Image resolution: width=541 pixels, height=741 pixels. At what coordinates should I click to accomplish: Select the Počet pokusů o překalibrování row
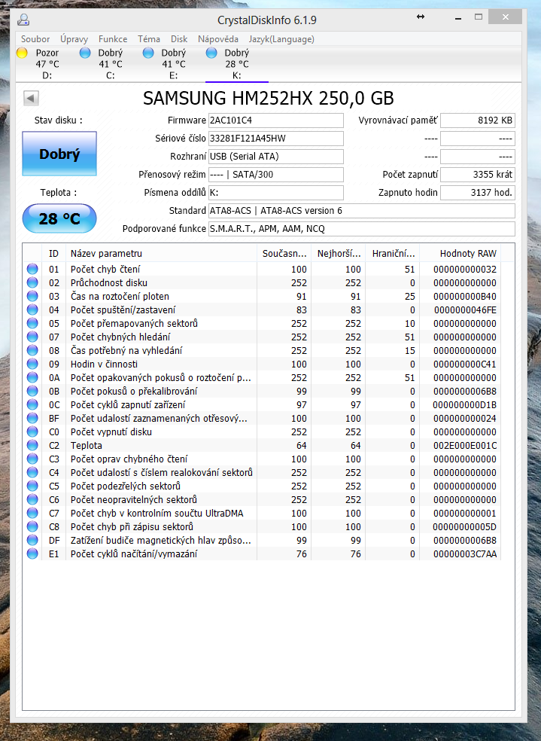(262, 392)
